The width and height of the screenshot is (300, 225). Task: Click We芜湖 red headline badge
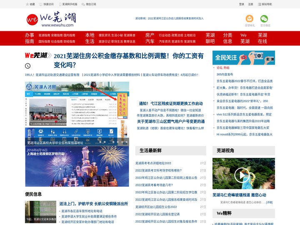[x=38, y=55]
